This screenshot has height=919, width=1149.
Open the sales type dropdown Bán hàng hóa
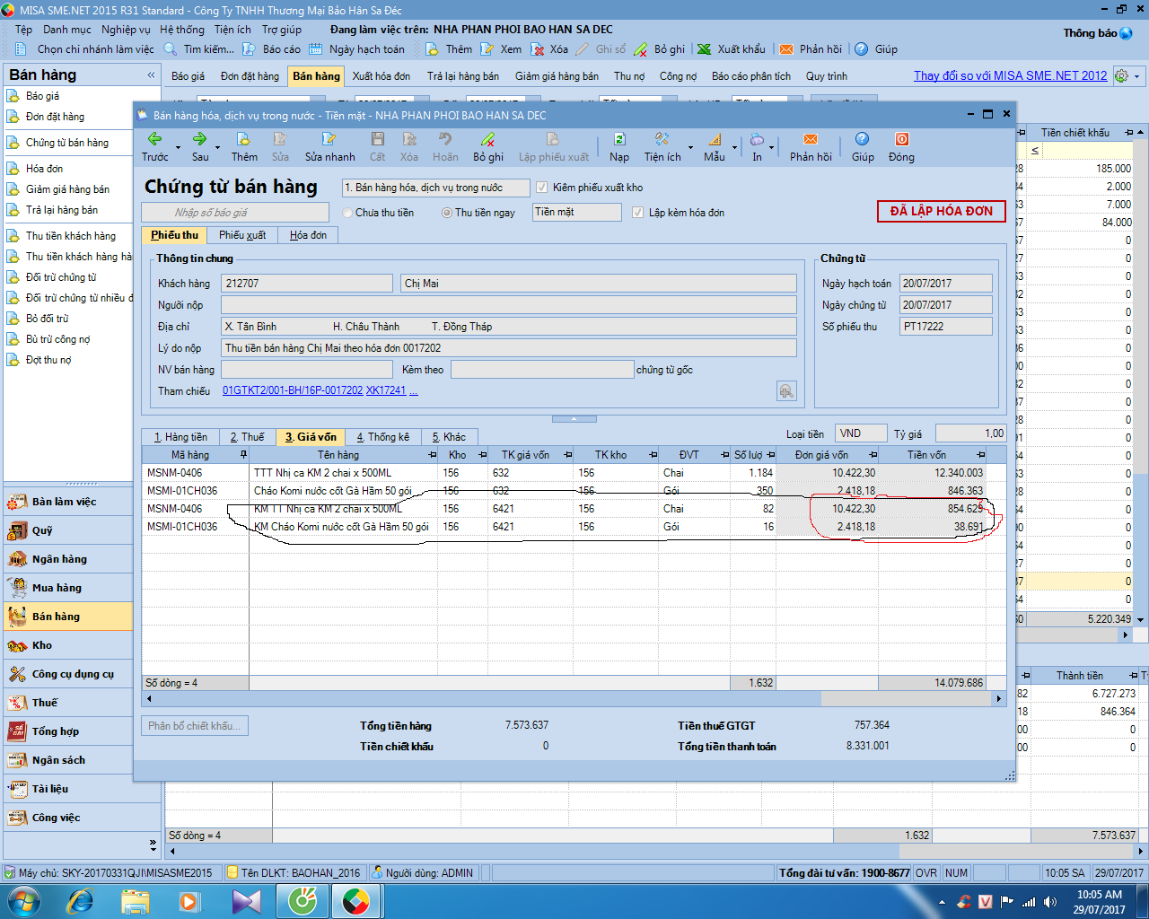point(435,188)
